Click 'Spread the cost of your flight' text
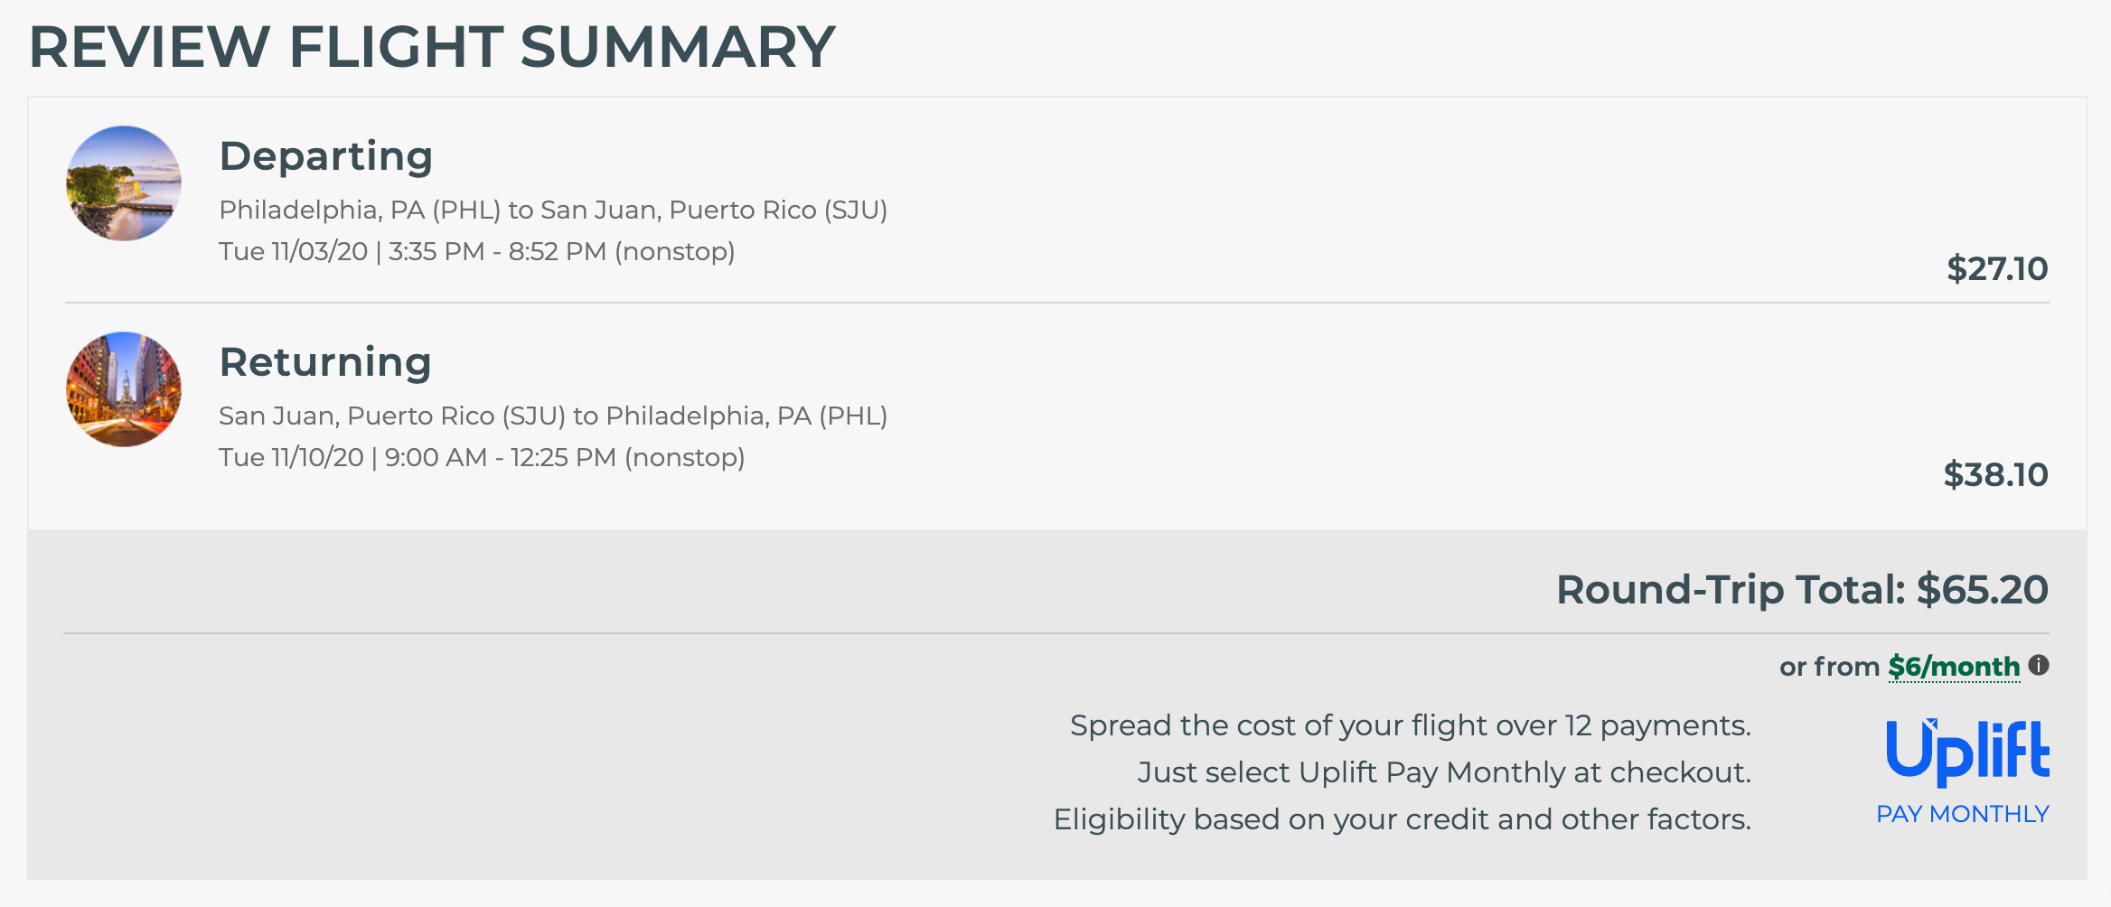 (1411, 725)
